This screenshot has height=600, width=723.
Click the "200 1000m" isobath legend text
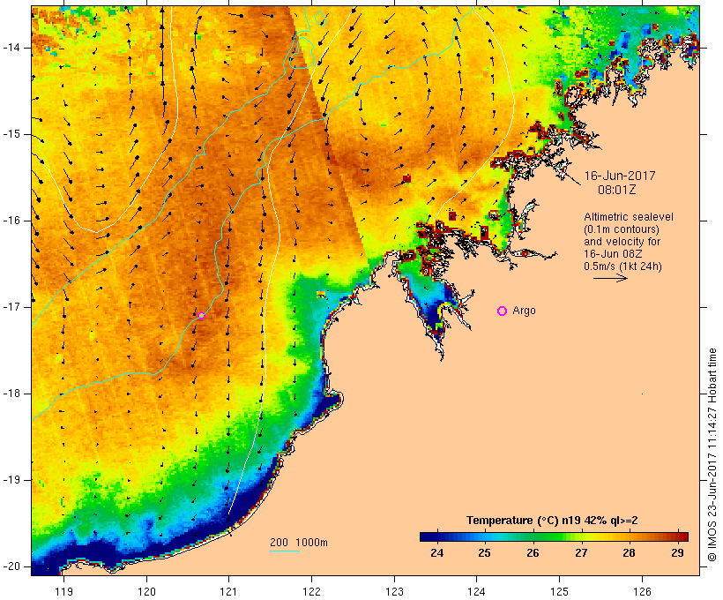[299, 543]
